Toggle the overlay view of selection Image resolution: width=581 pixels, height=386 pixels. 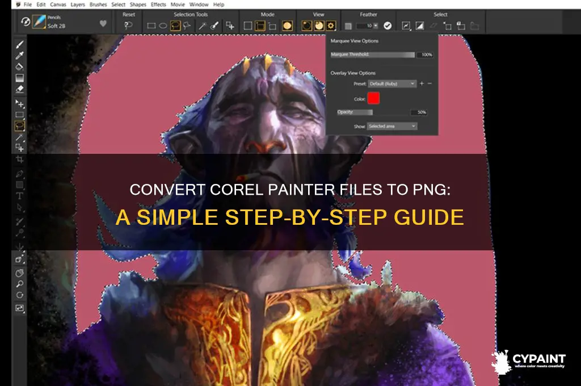click(x=319, y=26)
